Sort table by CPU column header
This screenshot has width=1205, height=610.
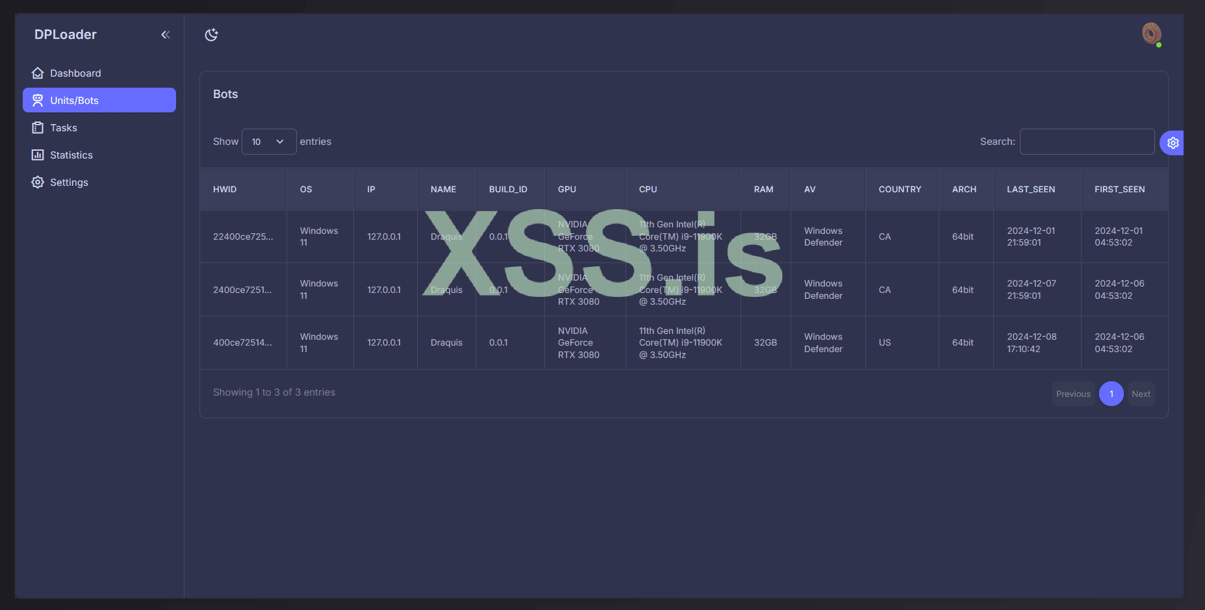pyautogui.click(x=683, y=189)
